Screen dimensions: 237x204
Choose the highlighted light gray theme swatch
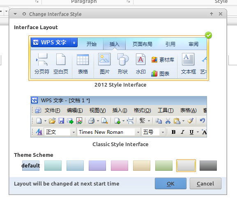click(x=186, y=165)
